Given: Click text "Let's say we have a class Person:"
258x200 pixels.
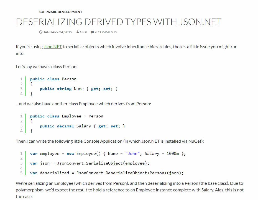Looking at the screenshot, I should (47, 66).
